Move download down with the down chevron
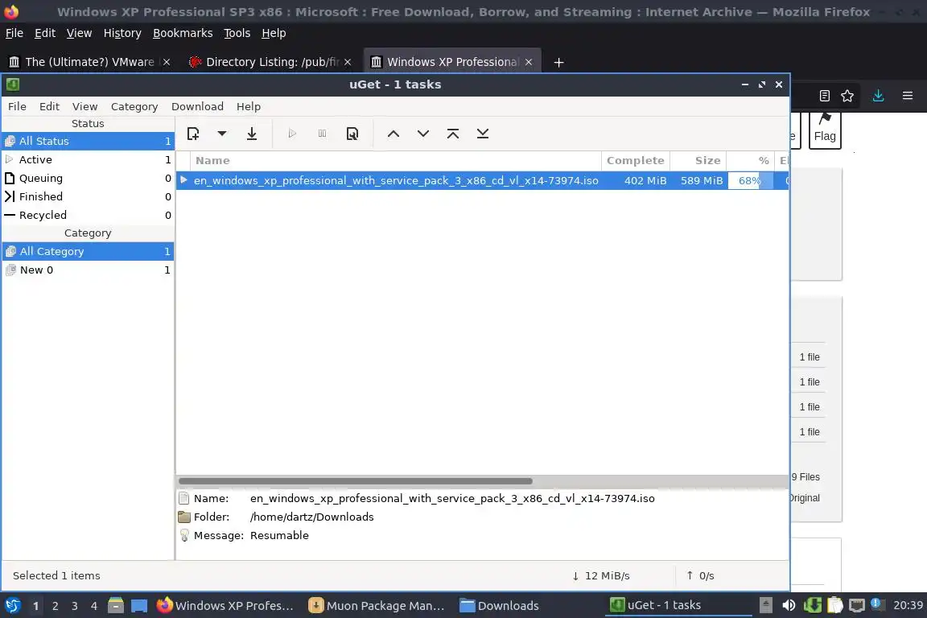 (x=423, y=134)
